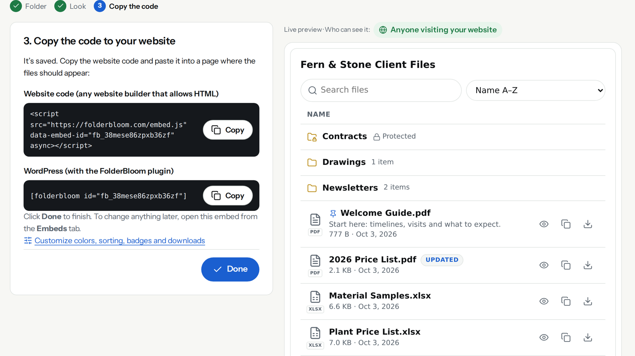Copy link for Welcome Guide.pdf
This screenshot has height=356, width=635.
566,224
